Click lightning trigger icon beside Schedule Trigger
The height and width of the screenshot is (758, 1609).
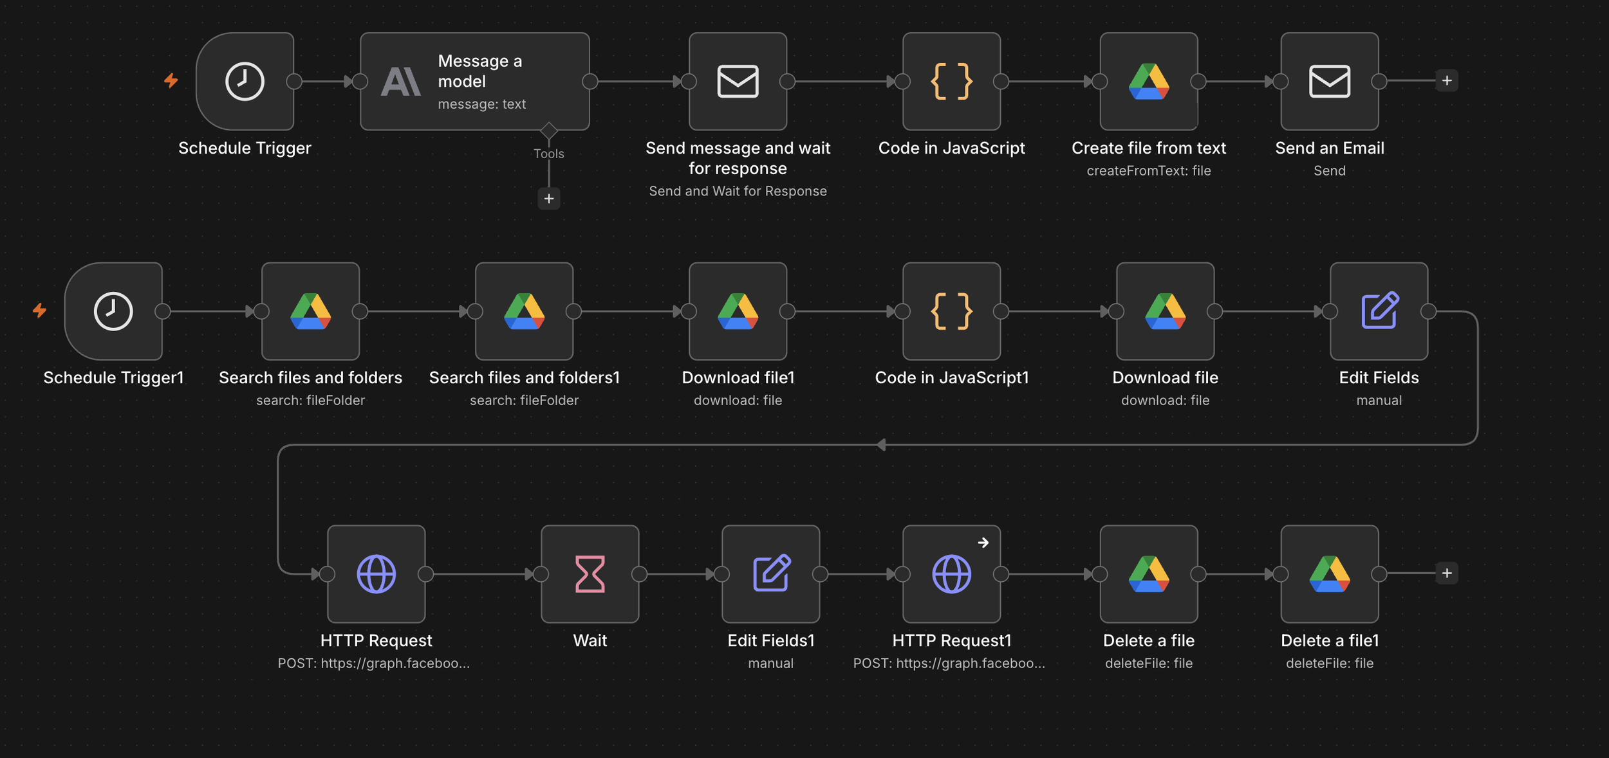[171, 80]
